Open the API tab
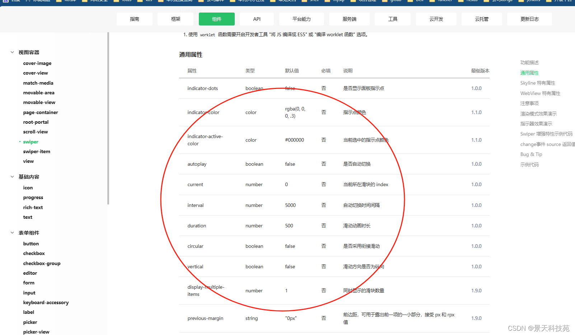This screenshot has height=335, width=575. (257, 19)
